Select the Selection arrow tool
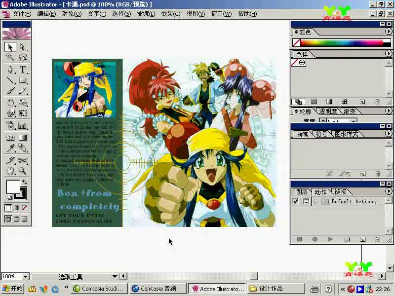Image resolution: width=395 pixels, height=296 pixels. point(10,47)
